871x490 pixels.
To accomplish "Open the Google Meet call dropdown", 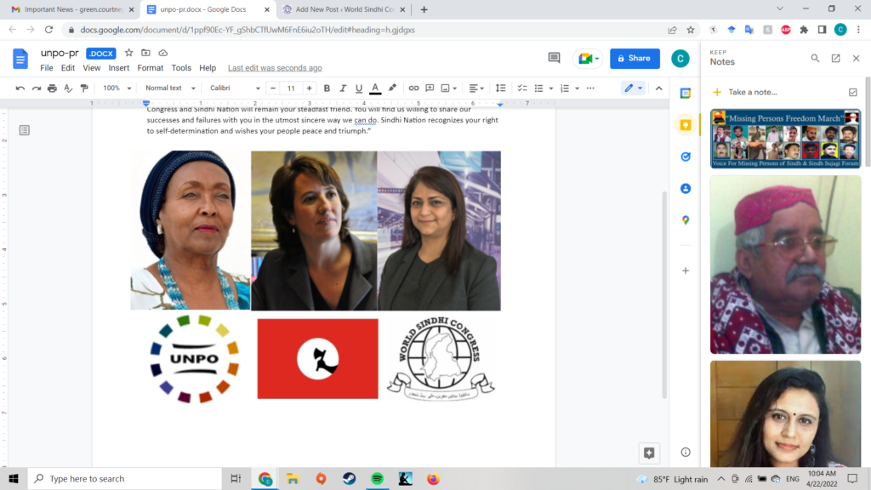I will [x=588, y=59].
